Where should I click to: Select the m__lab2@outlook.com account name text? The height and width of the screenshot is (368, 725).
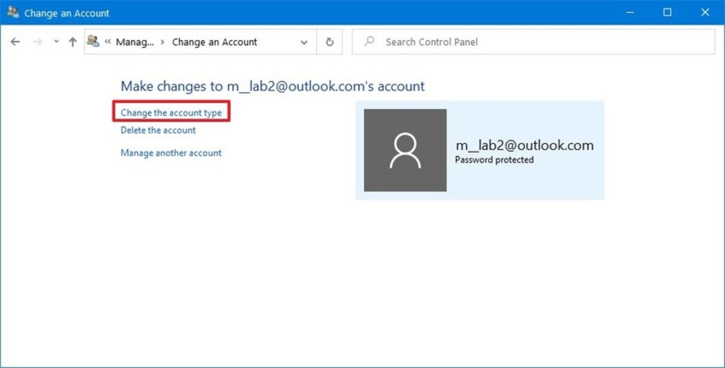coord(524,145)
